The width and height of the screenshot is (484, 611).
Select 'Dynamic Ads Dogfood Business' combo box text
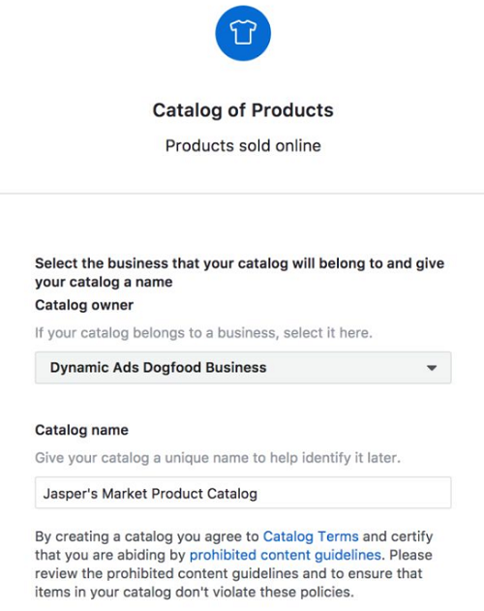pyautogui.click(x=158, y=368)
